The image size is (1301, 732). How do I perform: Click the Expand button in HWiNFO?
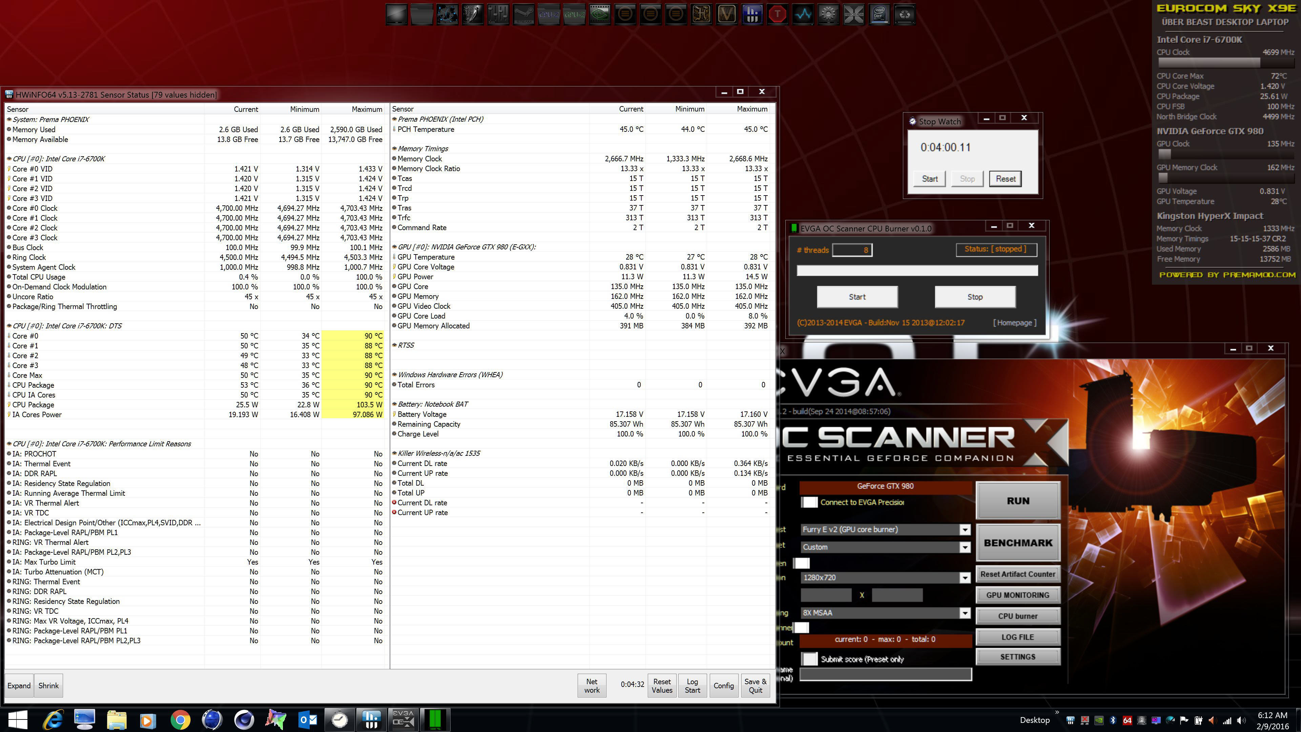(x=19, y=686)
